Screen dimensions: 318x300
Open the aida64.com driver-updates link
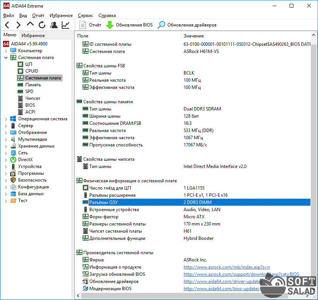pyautogui.click(x=223, y=281)
